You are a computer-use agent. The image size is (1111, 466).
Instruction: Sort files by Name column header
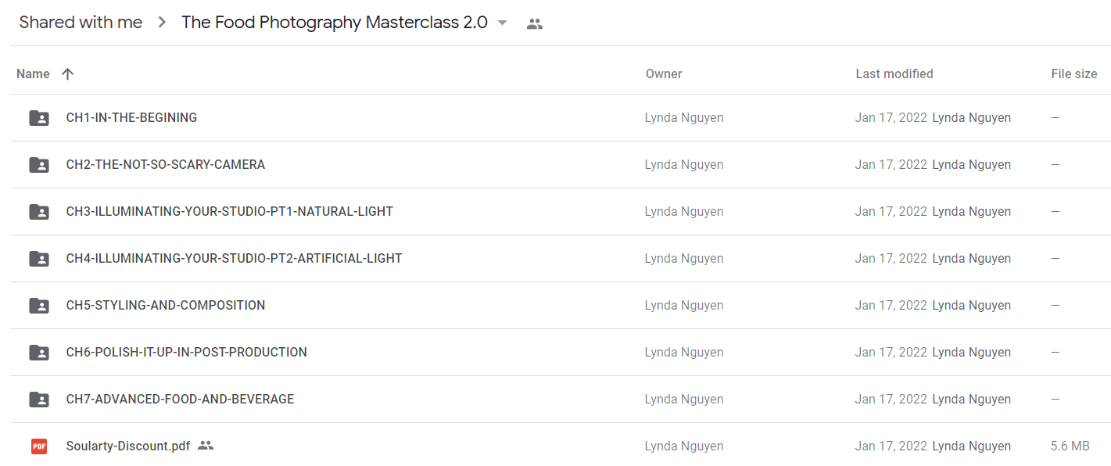(x=33, y=73)
